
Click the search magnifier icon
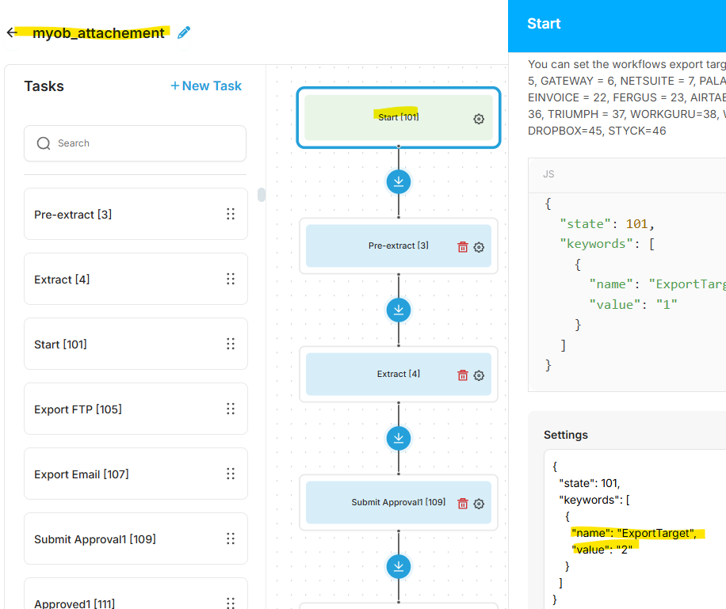pos(44,143)
